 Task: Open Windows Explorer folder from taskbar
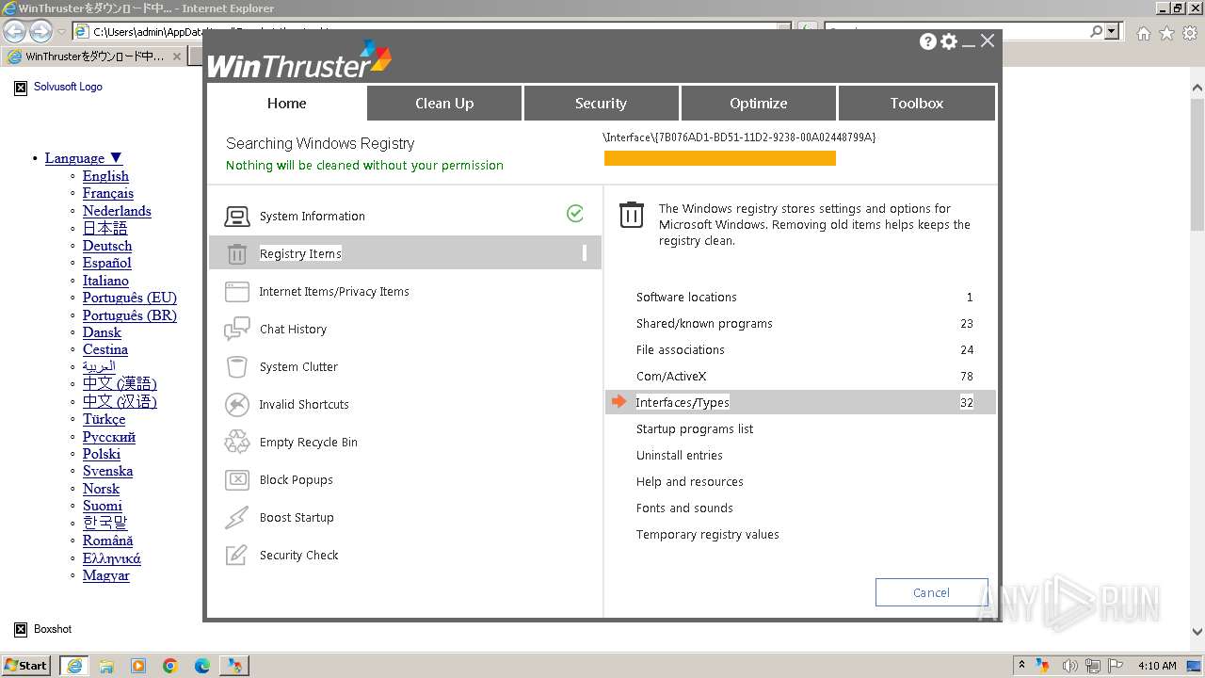point(106,666)
